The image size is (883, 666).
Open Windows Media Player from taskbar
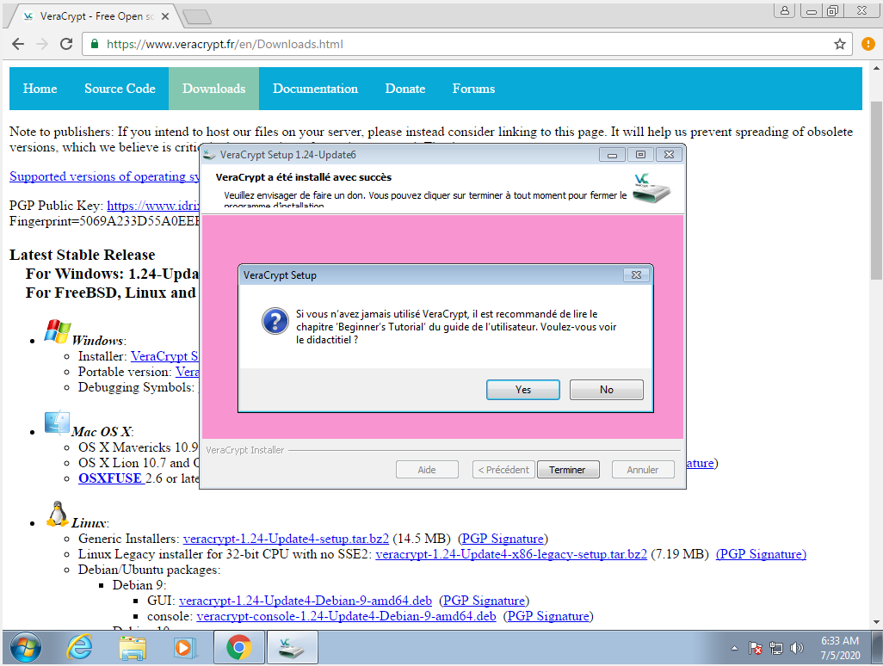185,648
